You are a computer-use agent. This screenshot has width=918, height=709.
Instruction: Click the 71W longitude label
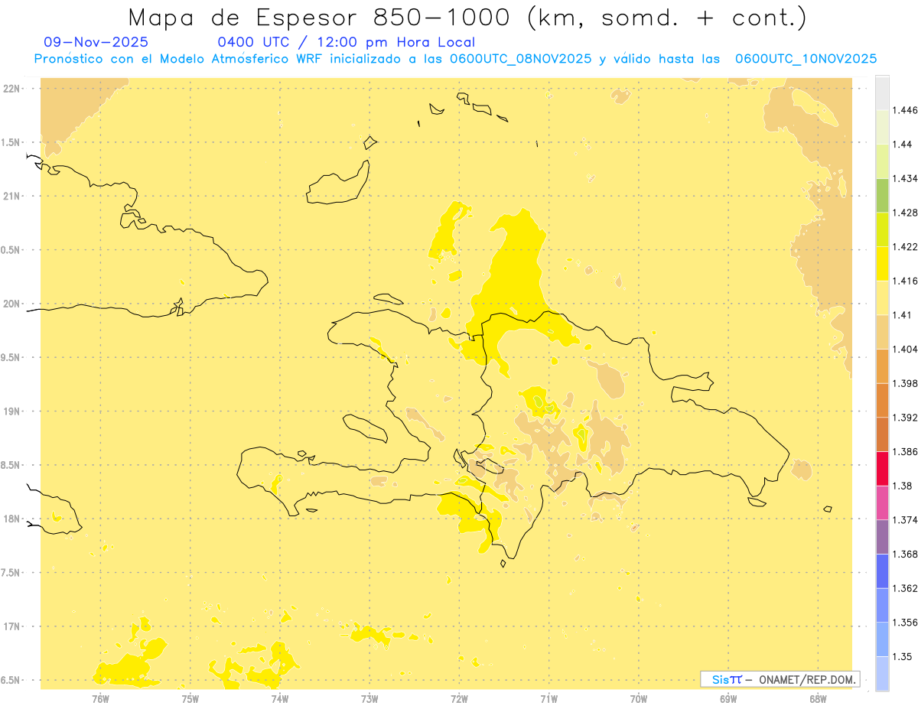549,698
